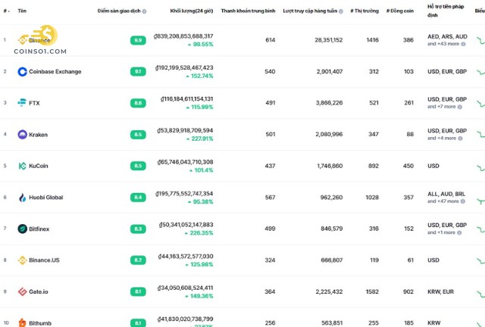Open the Bitfinex exchange link
The height and width of the screenshot is (327, 485).
pos(39,229)
